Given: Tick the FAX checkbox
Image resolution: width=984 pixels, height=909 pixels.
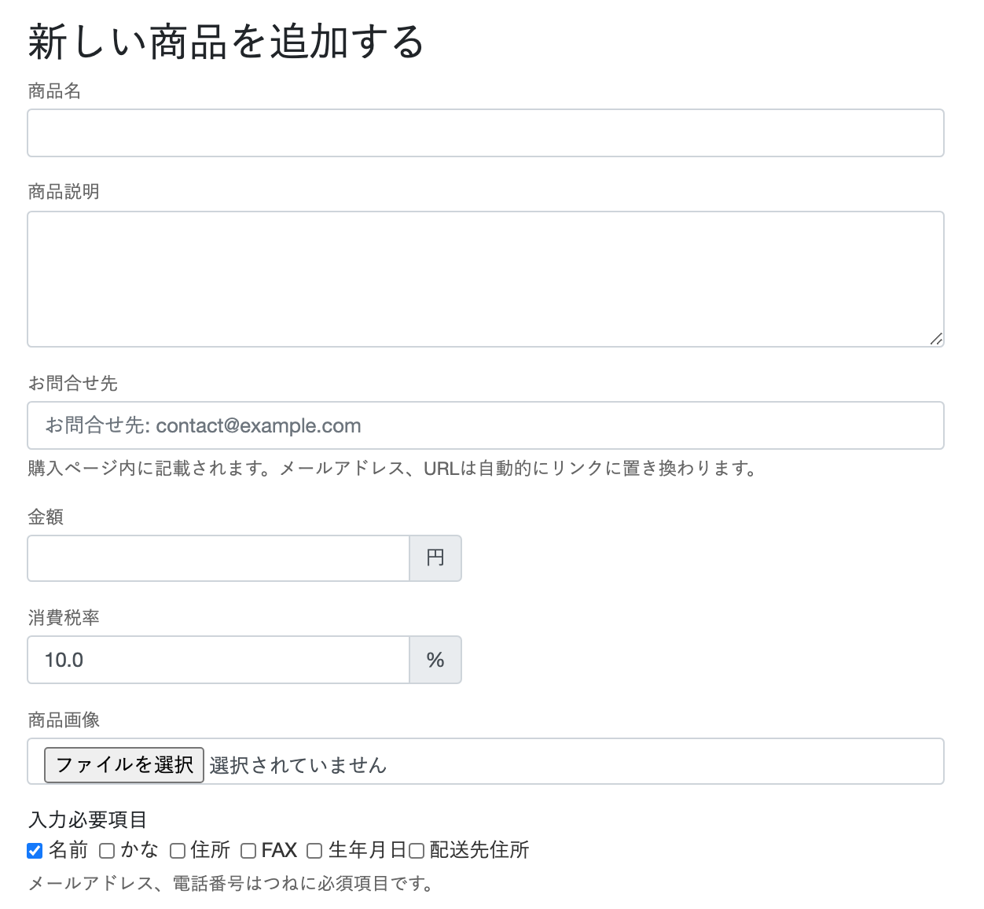Looking at the screenshot, I should pyautogui.click(x=248, y=851).
